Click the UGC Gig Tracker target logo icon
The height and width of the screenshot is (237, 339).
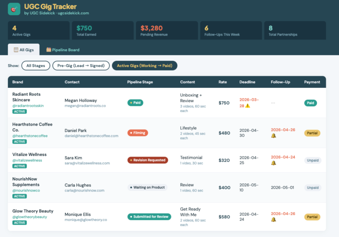coord(14,9)
